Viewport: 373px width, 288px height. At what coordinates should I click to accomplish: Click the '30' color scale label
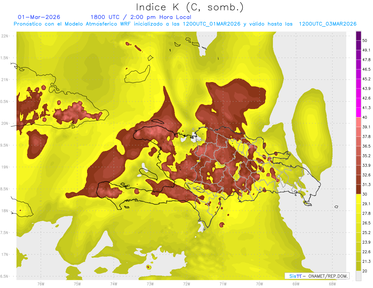[365, 194]
